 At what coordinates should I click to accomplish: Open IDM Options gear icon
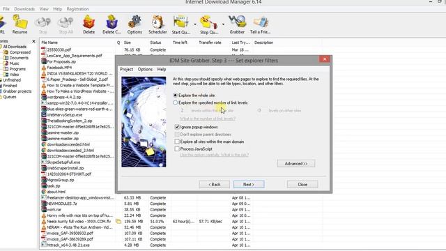coord(134,24)
